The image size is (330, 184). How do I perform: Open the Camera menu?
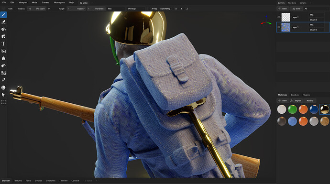pyautogui.click(x=45, y=2)
